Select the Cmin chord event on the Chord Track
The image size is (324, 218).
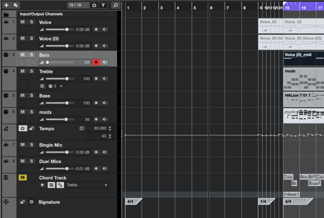pyautogui.click(x=288, y=177)
